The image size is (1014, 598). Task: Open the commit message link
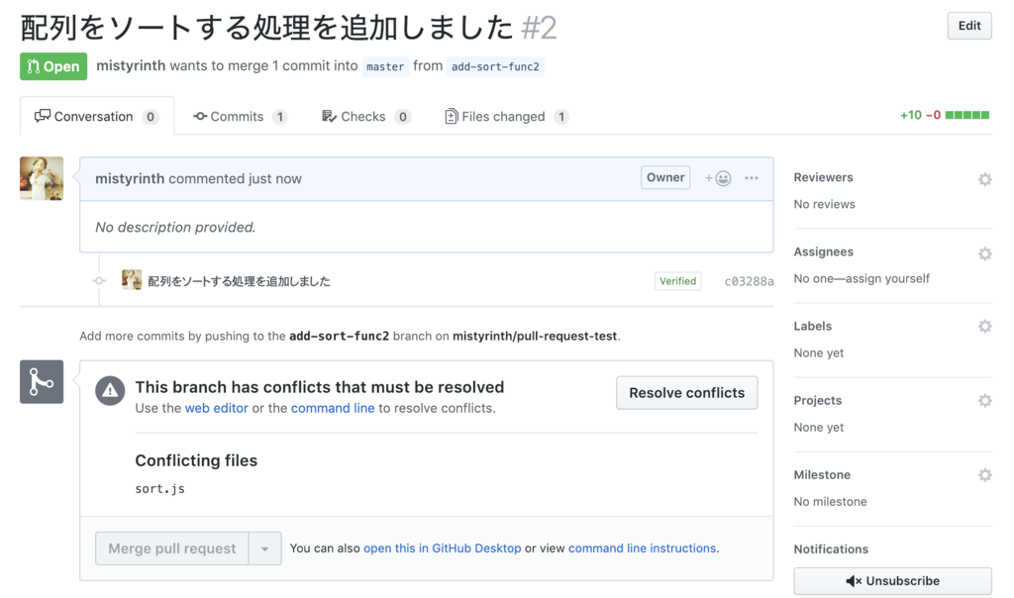[x=239, y=280]
